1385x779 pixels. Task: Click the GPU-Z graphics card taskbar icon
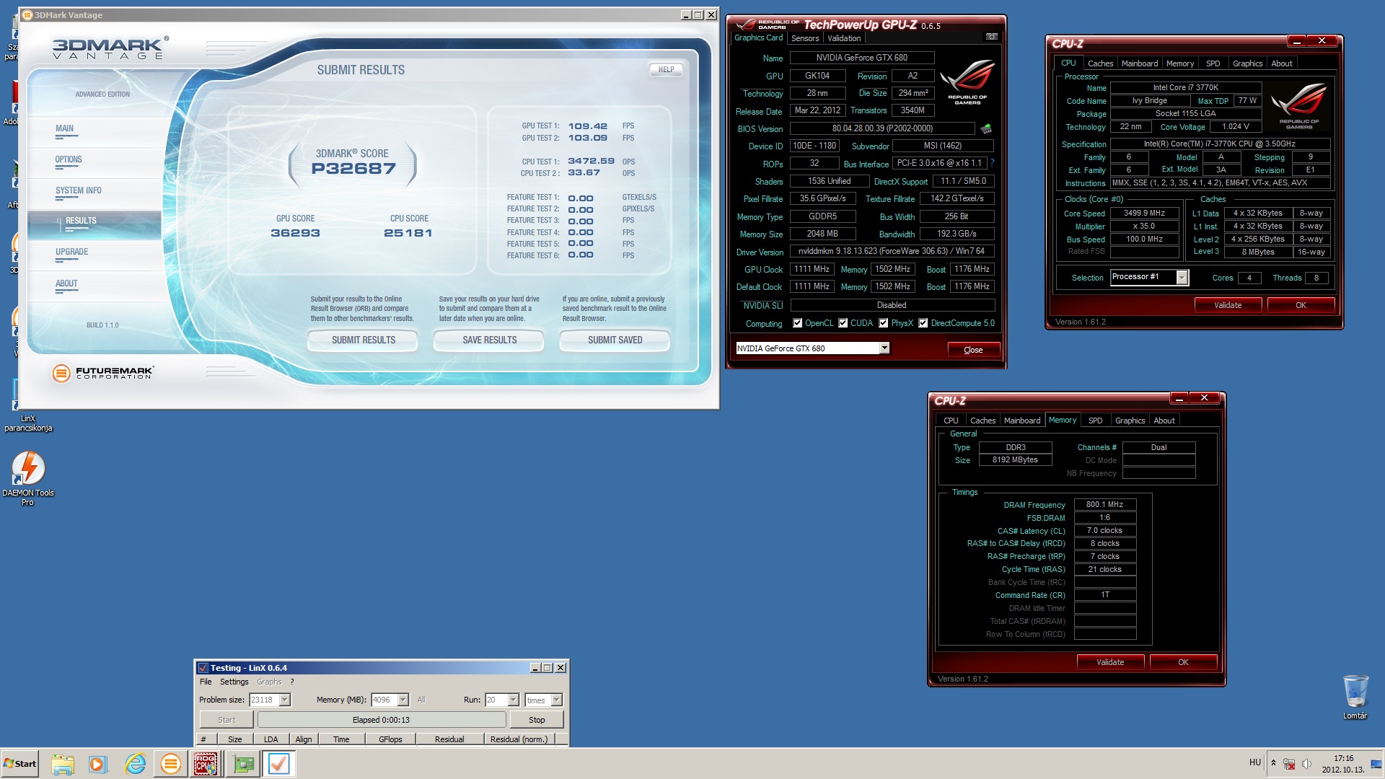point(243,764)
